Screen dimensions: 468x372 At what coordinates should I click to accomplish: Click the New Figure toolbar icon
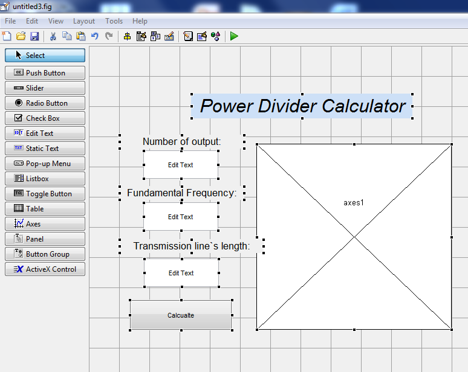pyautogui.click(x=7, y=36)
